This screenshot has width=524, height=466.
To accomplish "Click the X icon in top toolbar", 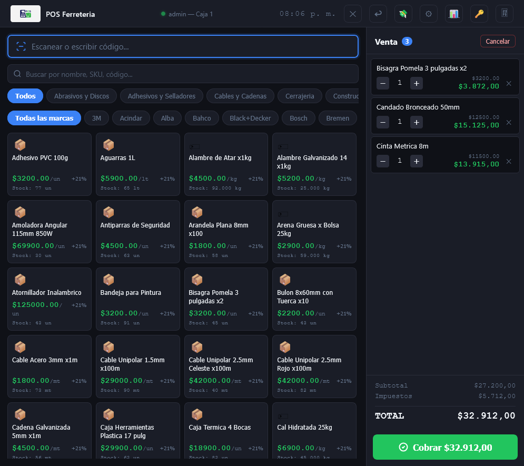I will tap(352, 14).
